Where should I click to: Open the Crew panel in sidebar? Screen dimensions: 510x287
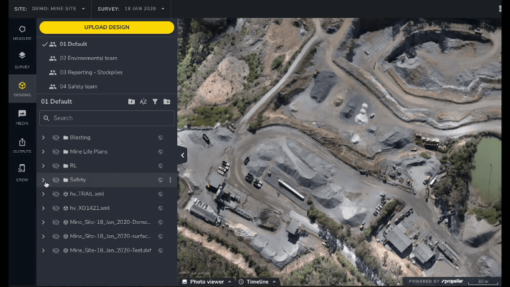tap(22, 173)
